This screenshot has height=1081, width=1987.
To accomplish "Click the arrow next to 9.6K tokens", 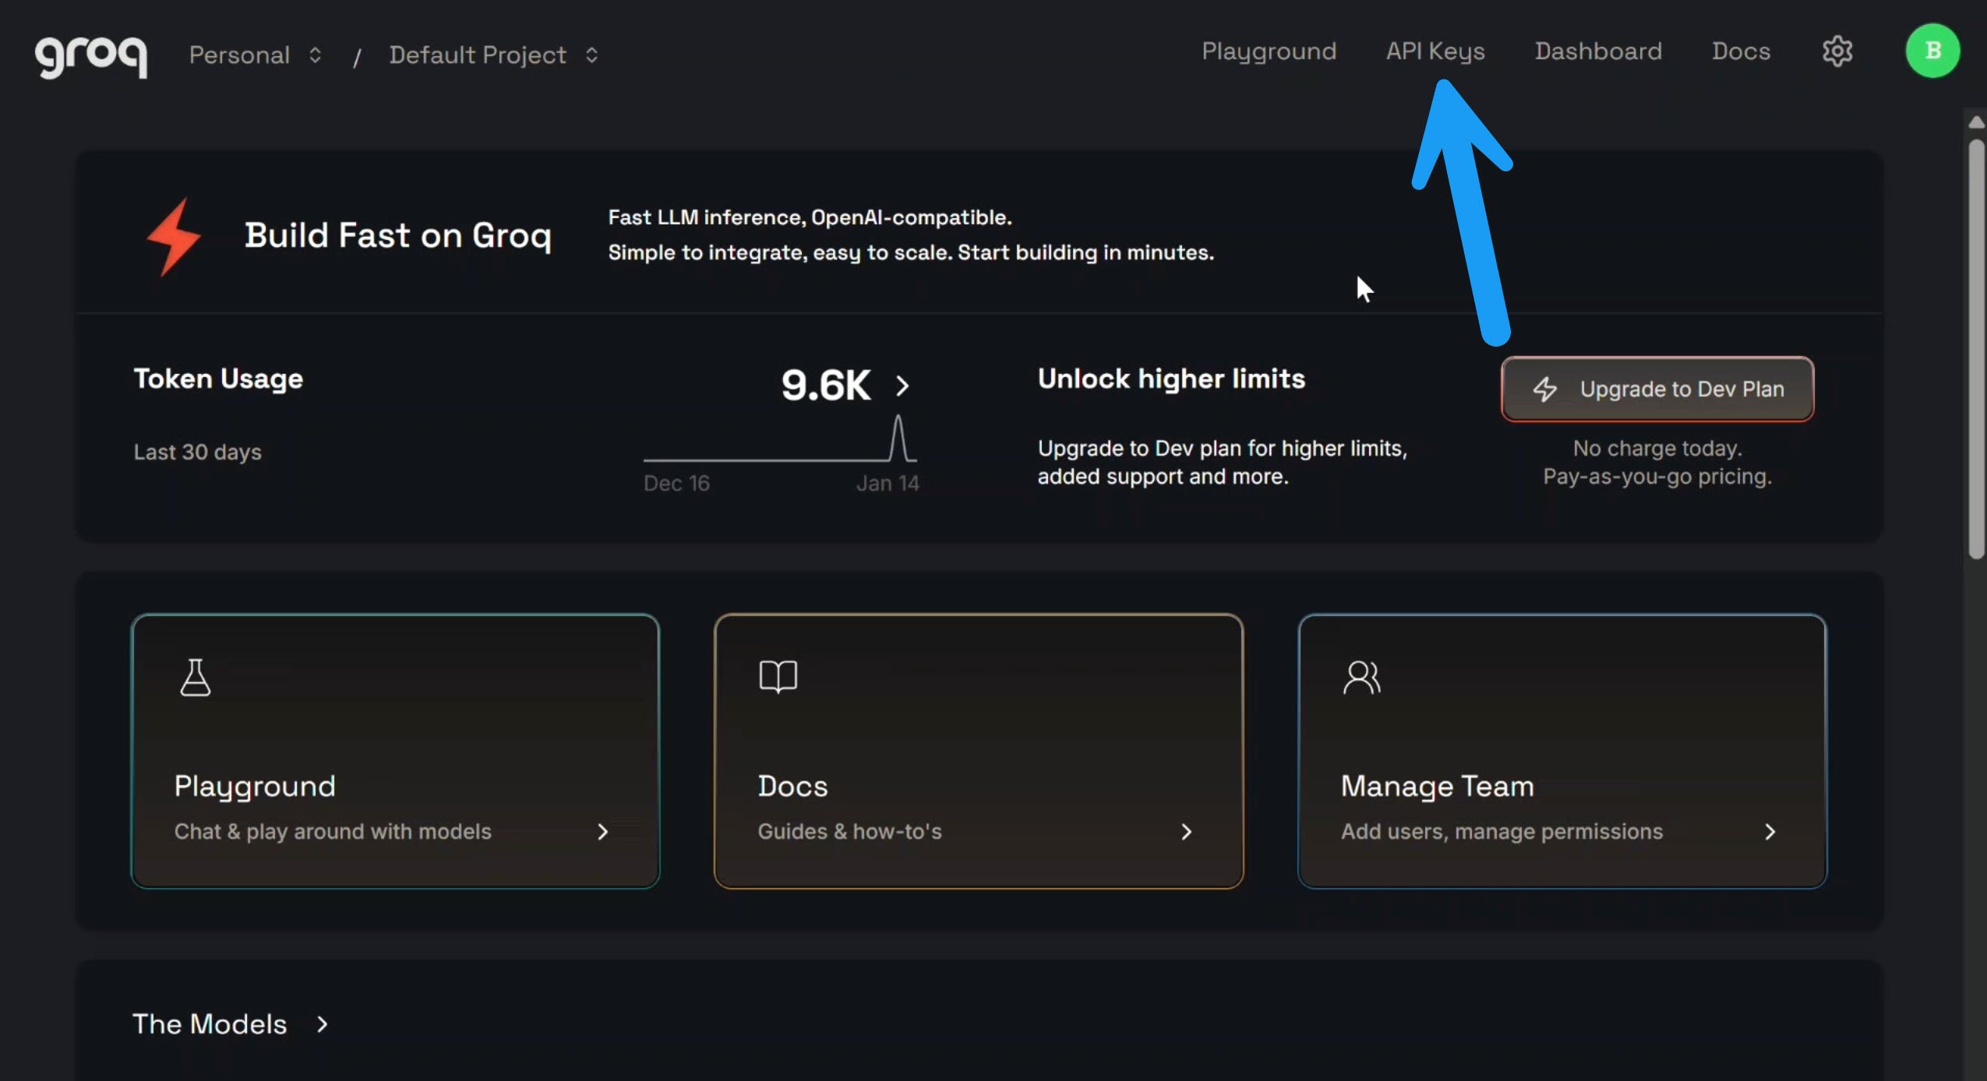I will [903, 386].
